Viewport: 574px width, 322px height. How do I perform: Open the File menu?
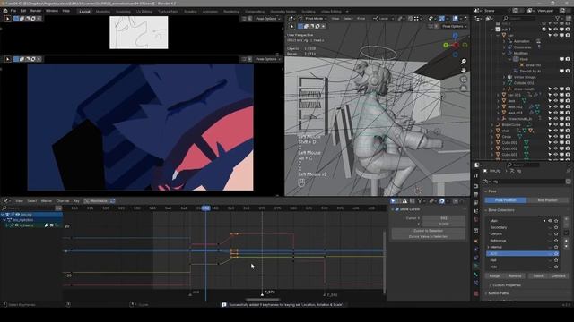pos(13,11)
